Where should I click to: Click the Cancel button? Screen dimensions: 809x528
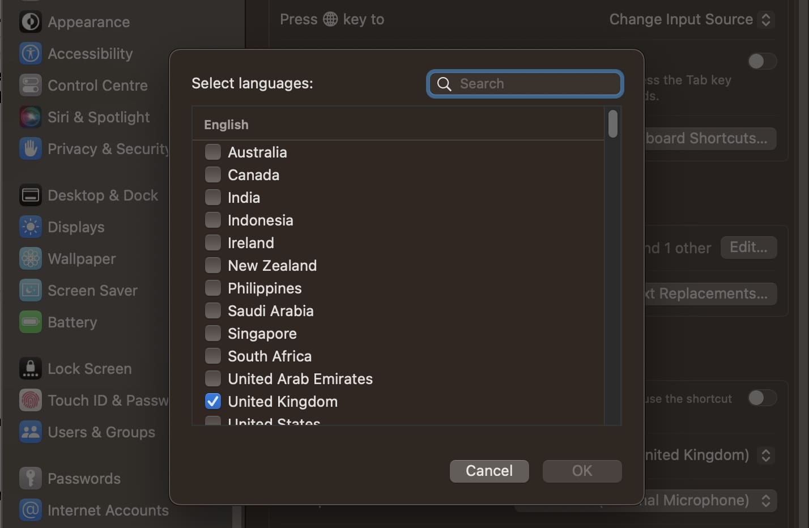(x=489, y=471)
